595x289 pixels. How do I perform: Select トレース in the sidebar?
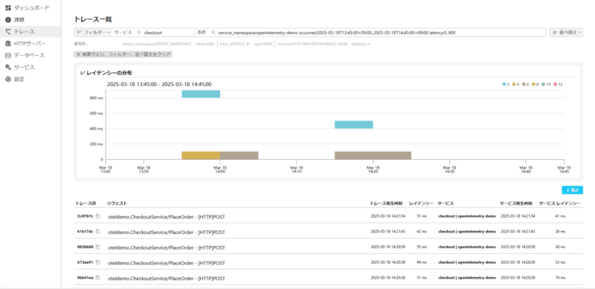point(30,32)
